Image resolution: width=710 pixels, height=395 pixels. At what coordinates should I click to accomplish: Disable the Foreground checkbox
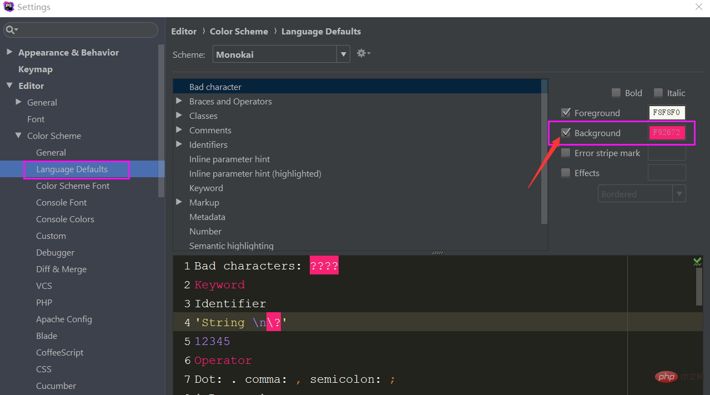[566, 113]
